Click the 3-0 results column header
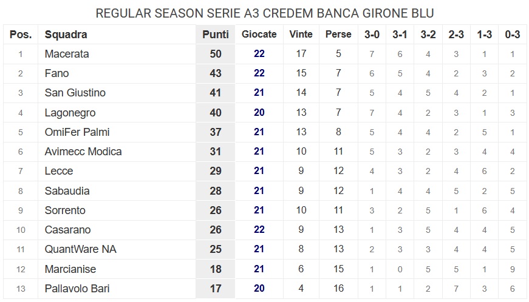 pos(372,35)
